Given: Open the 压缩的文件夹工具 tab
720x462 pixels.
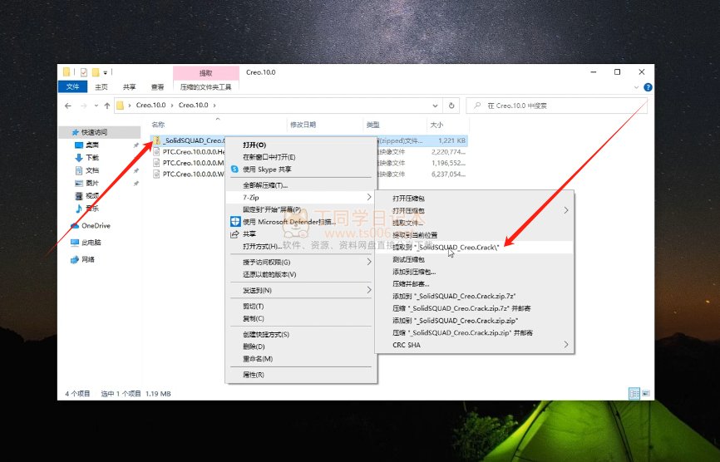Looking at the screenshot, I should (206, 86).
